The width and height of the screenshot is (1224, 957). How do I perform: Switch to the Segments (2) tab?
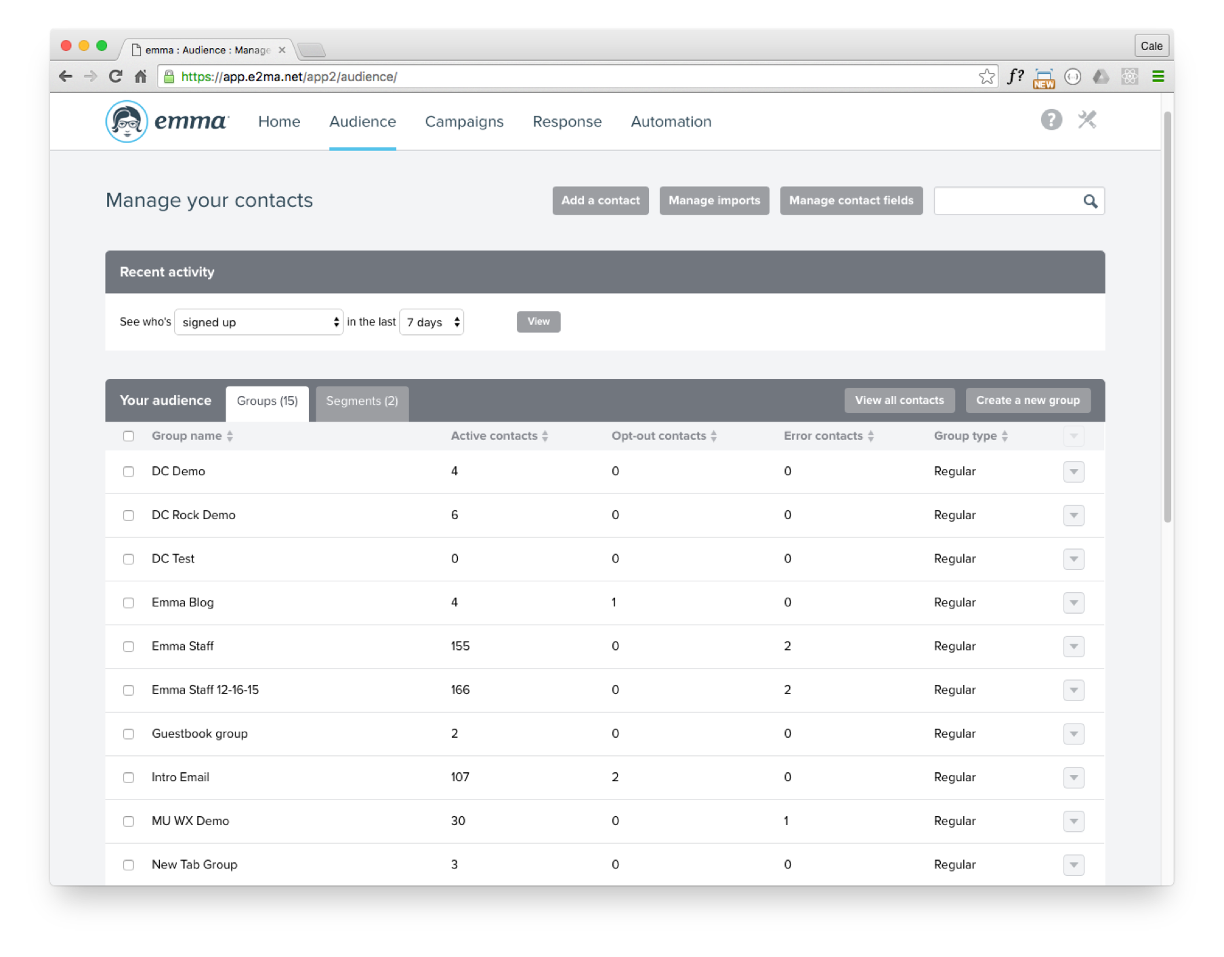point(362,401)
